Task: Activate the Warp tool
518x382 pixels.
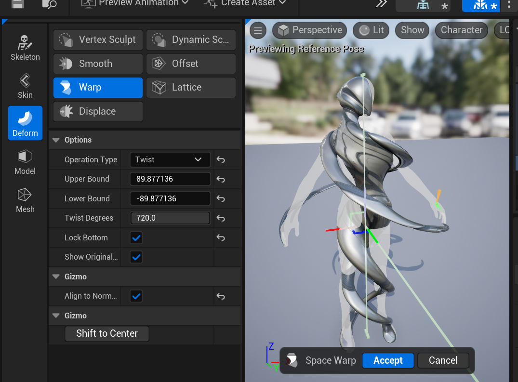Action: 98,88
